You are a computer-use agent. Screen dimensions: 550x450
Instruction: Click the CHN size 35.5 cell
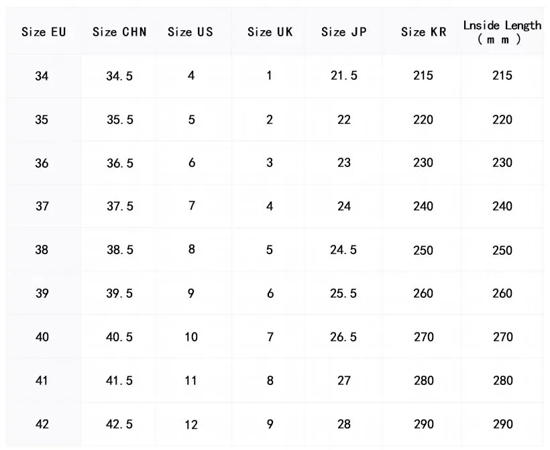click(x=119, y=120)
